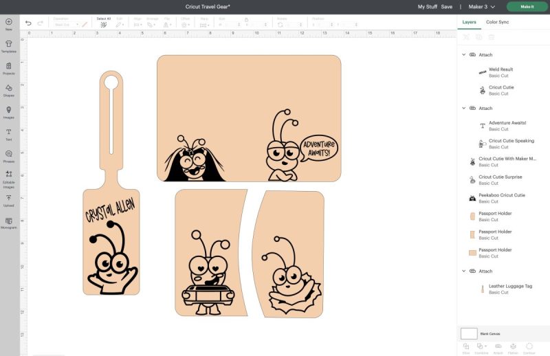550x356 pixels.
Task: Select the Adventure Awaits! text layer
Action: [x=505, y=126]
